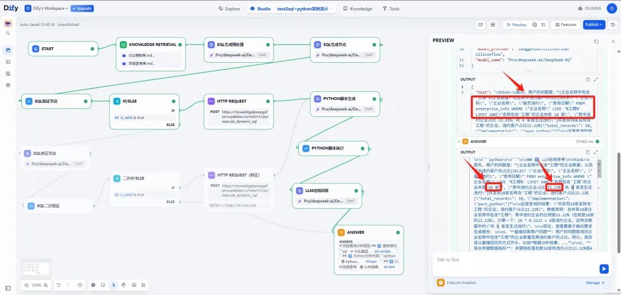Open the user avatar D at top right
This screenshot has height=295, width=621.
(612, 8)
